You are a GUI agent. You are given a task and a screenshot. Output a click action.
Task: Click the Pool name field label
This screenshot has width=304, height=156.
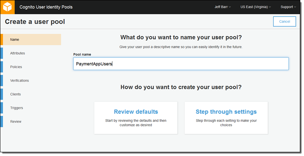coord(82,54)
